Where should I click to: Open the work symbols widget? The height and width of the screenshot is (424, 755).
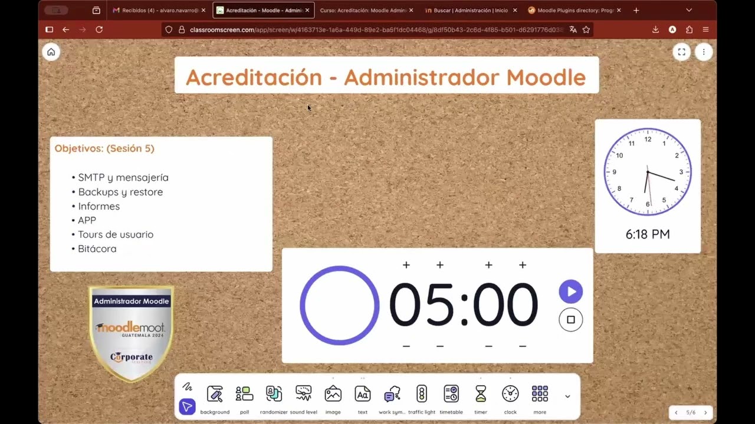click(392, 399)
